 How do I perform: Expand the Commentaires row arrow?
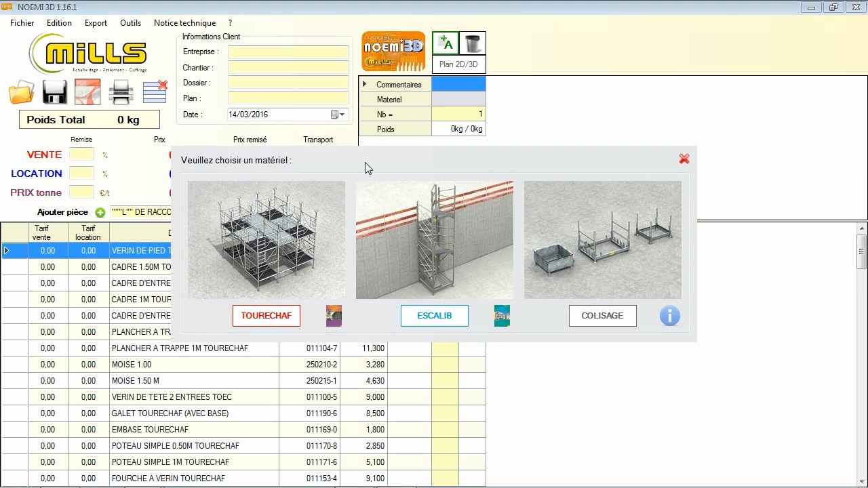click(365, 85)
